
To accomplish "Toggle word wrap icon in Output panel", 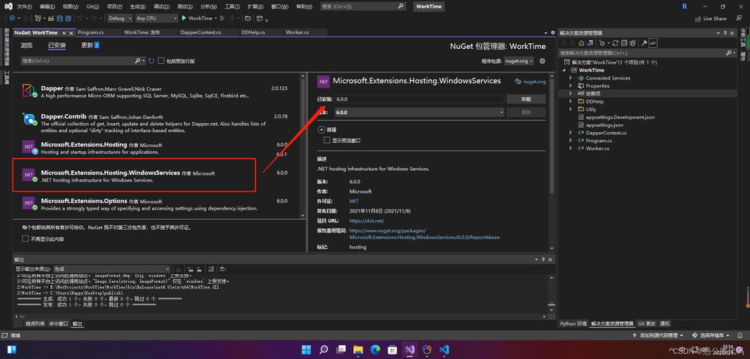I will 223,269.
